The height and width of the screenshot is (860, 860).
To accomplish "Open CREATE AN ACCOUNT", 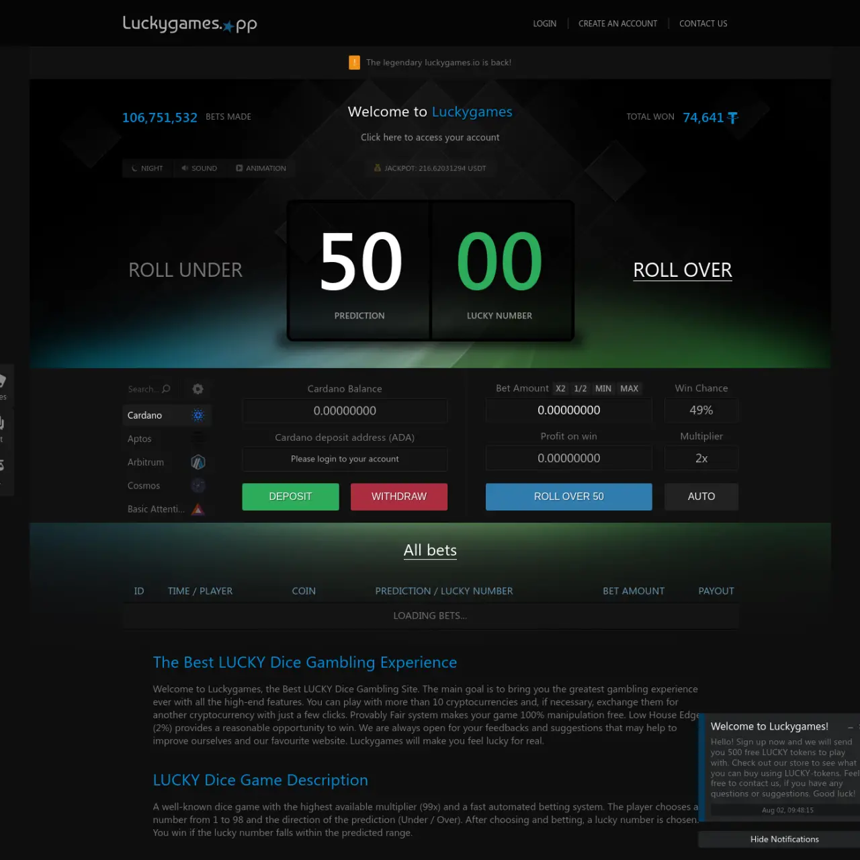I will 618,24.
